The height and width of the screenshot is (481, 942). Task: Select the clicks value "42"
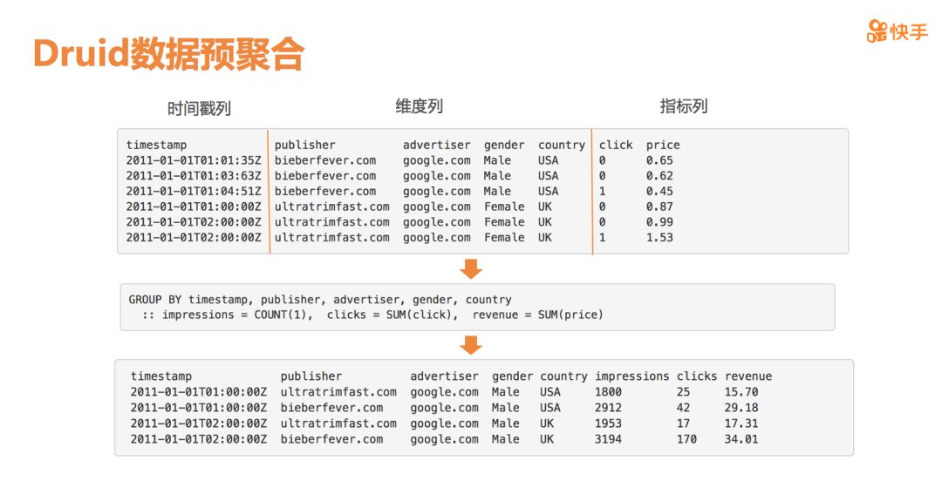click(684, 408)
